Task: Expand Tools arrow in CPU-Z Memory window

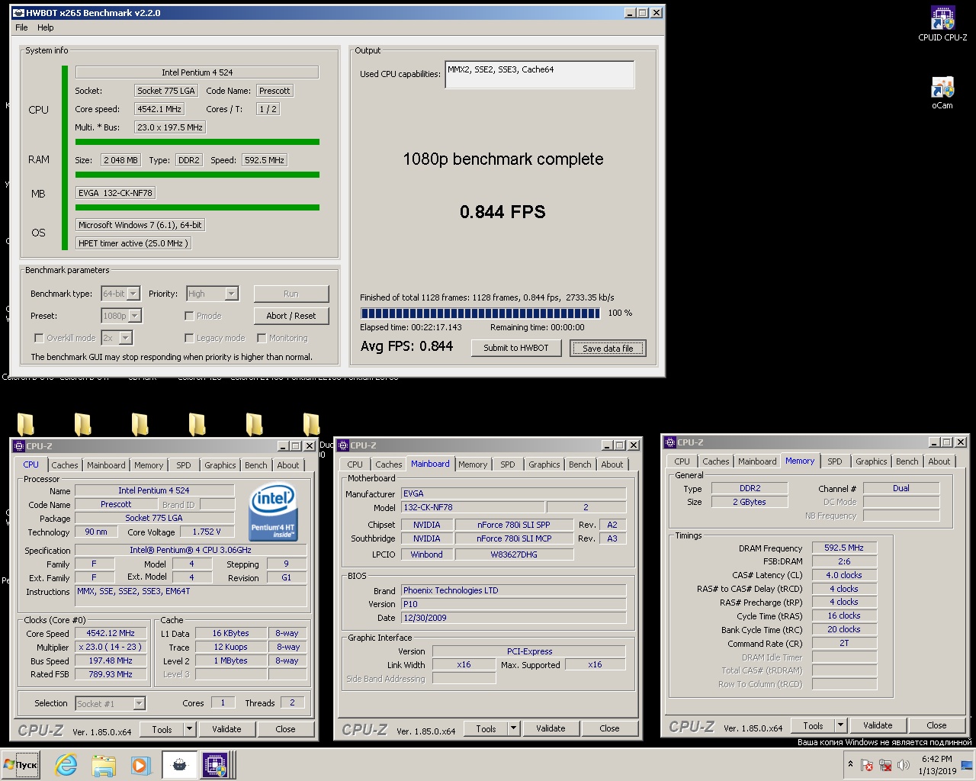Action: point(841,725)
